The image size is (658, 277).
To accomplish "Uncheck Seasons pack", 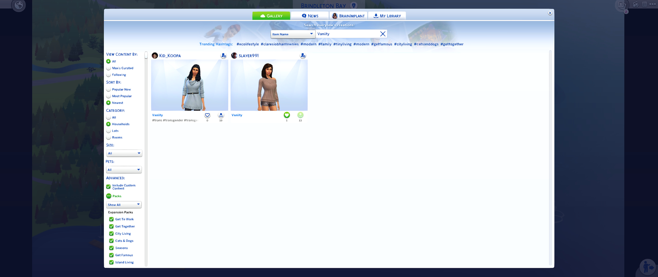I will (111, 248).
